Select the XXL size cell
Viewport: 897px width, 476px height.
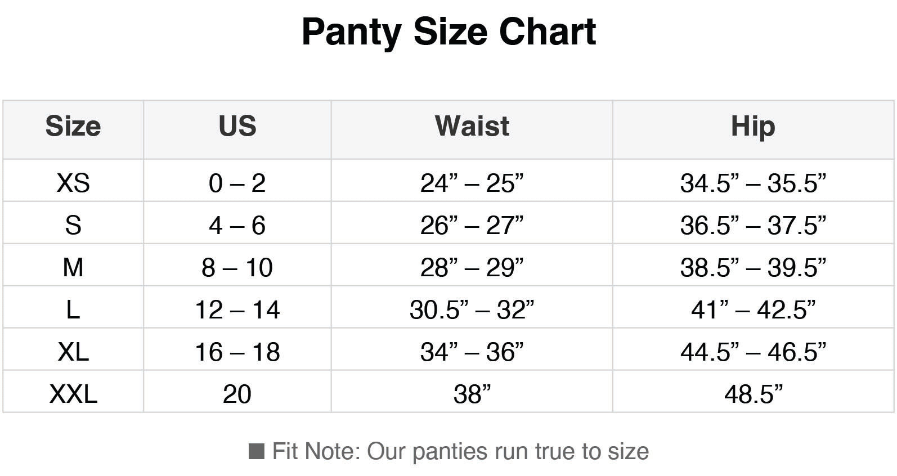click(x=73, y=394)
